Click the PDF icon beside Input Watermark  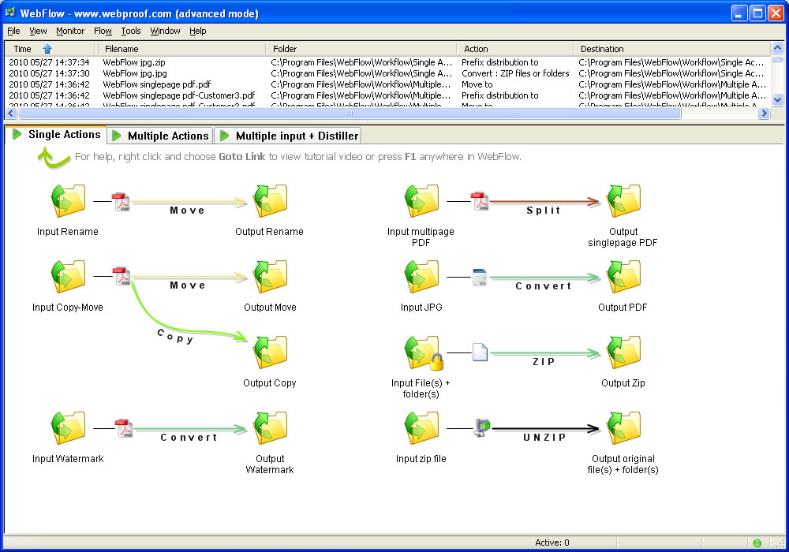click(122, 429)
